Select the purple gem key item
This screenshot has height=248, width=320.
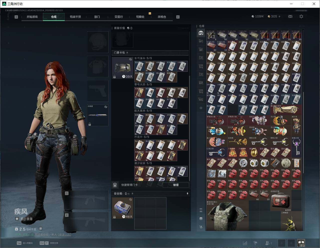297,147
